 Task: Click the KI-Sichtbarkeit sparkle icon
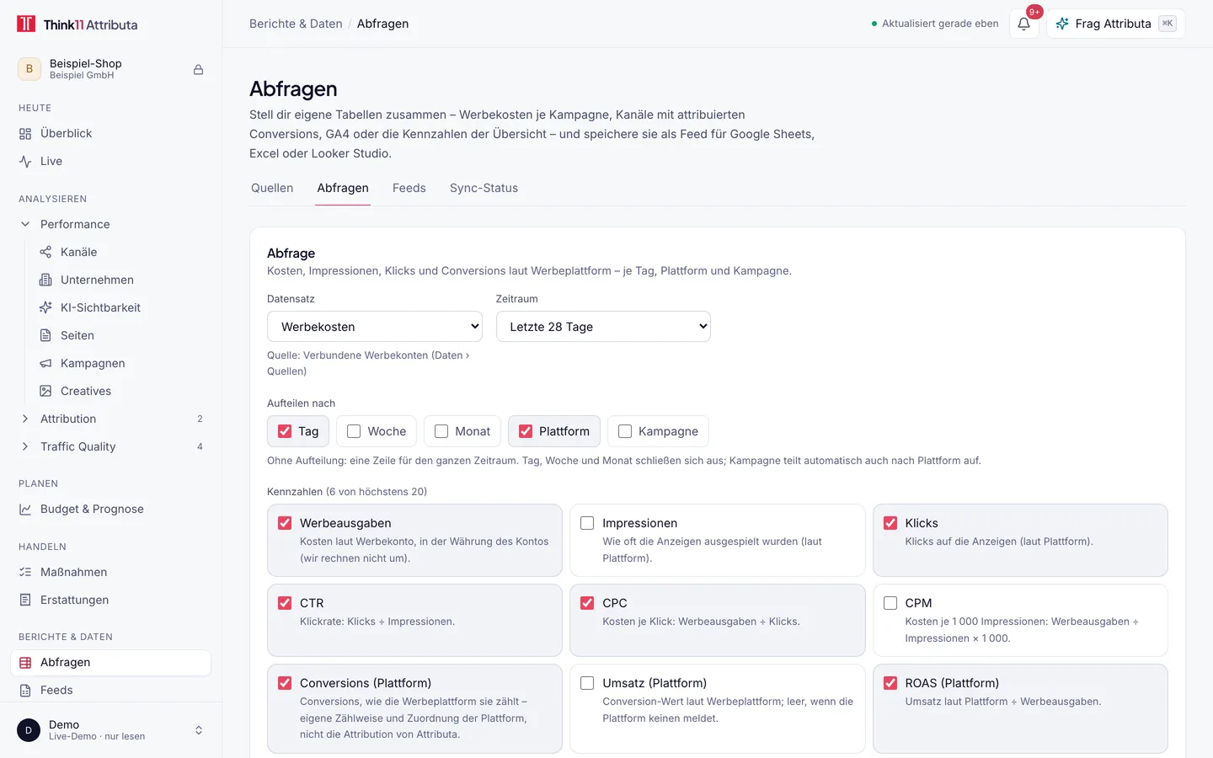45,307
